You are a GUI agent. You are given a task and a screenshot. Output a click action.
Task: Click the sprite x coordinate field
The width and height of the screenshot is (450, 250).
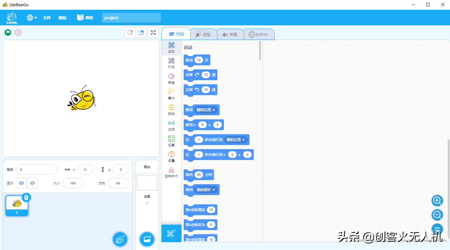coord(85,169)
